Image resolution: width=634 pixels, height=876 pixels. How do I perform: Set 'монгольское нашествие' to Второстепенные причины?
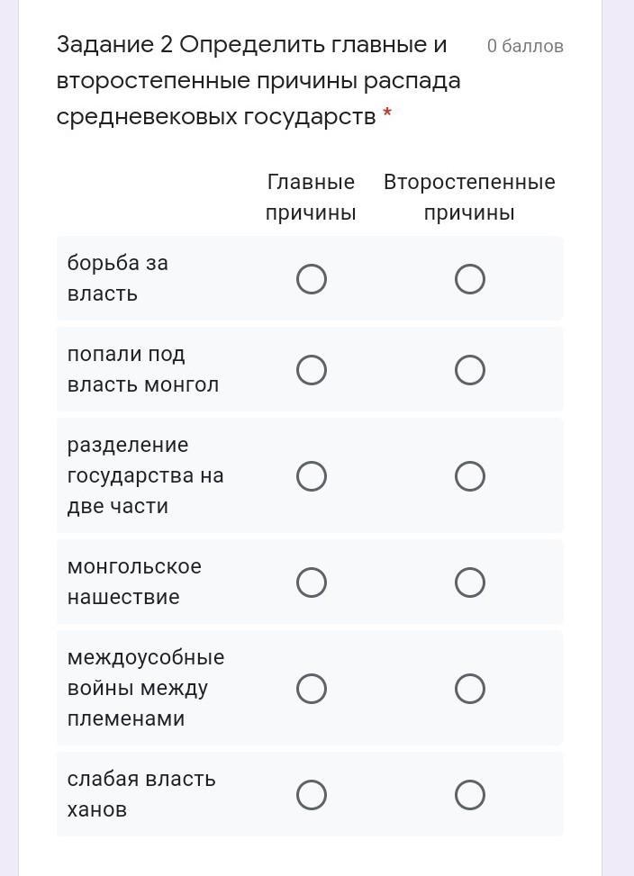click(x=470, y=582)
